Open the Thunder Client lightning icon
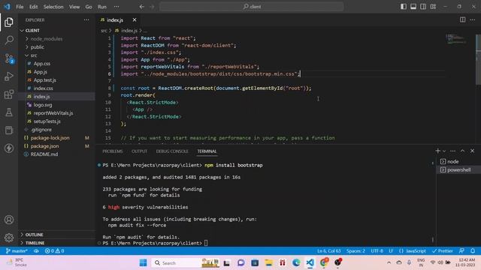This screenshot has width=481, height=270. [9, 148]
